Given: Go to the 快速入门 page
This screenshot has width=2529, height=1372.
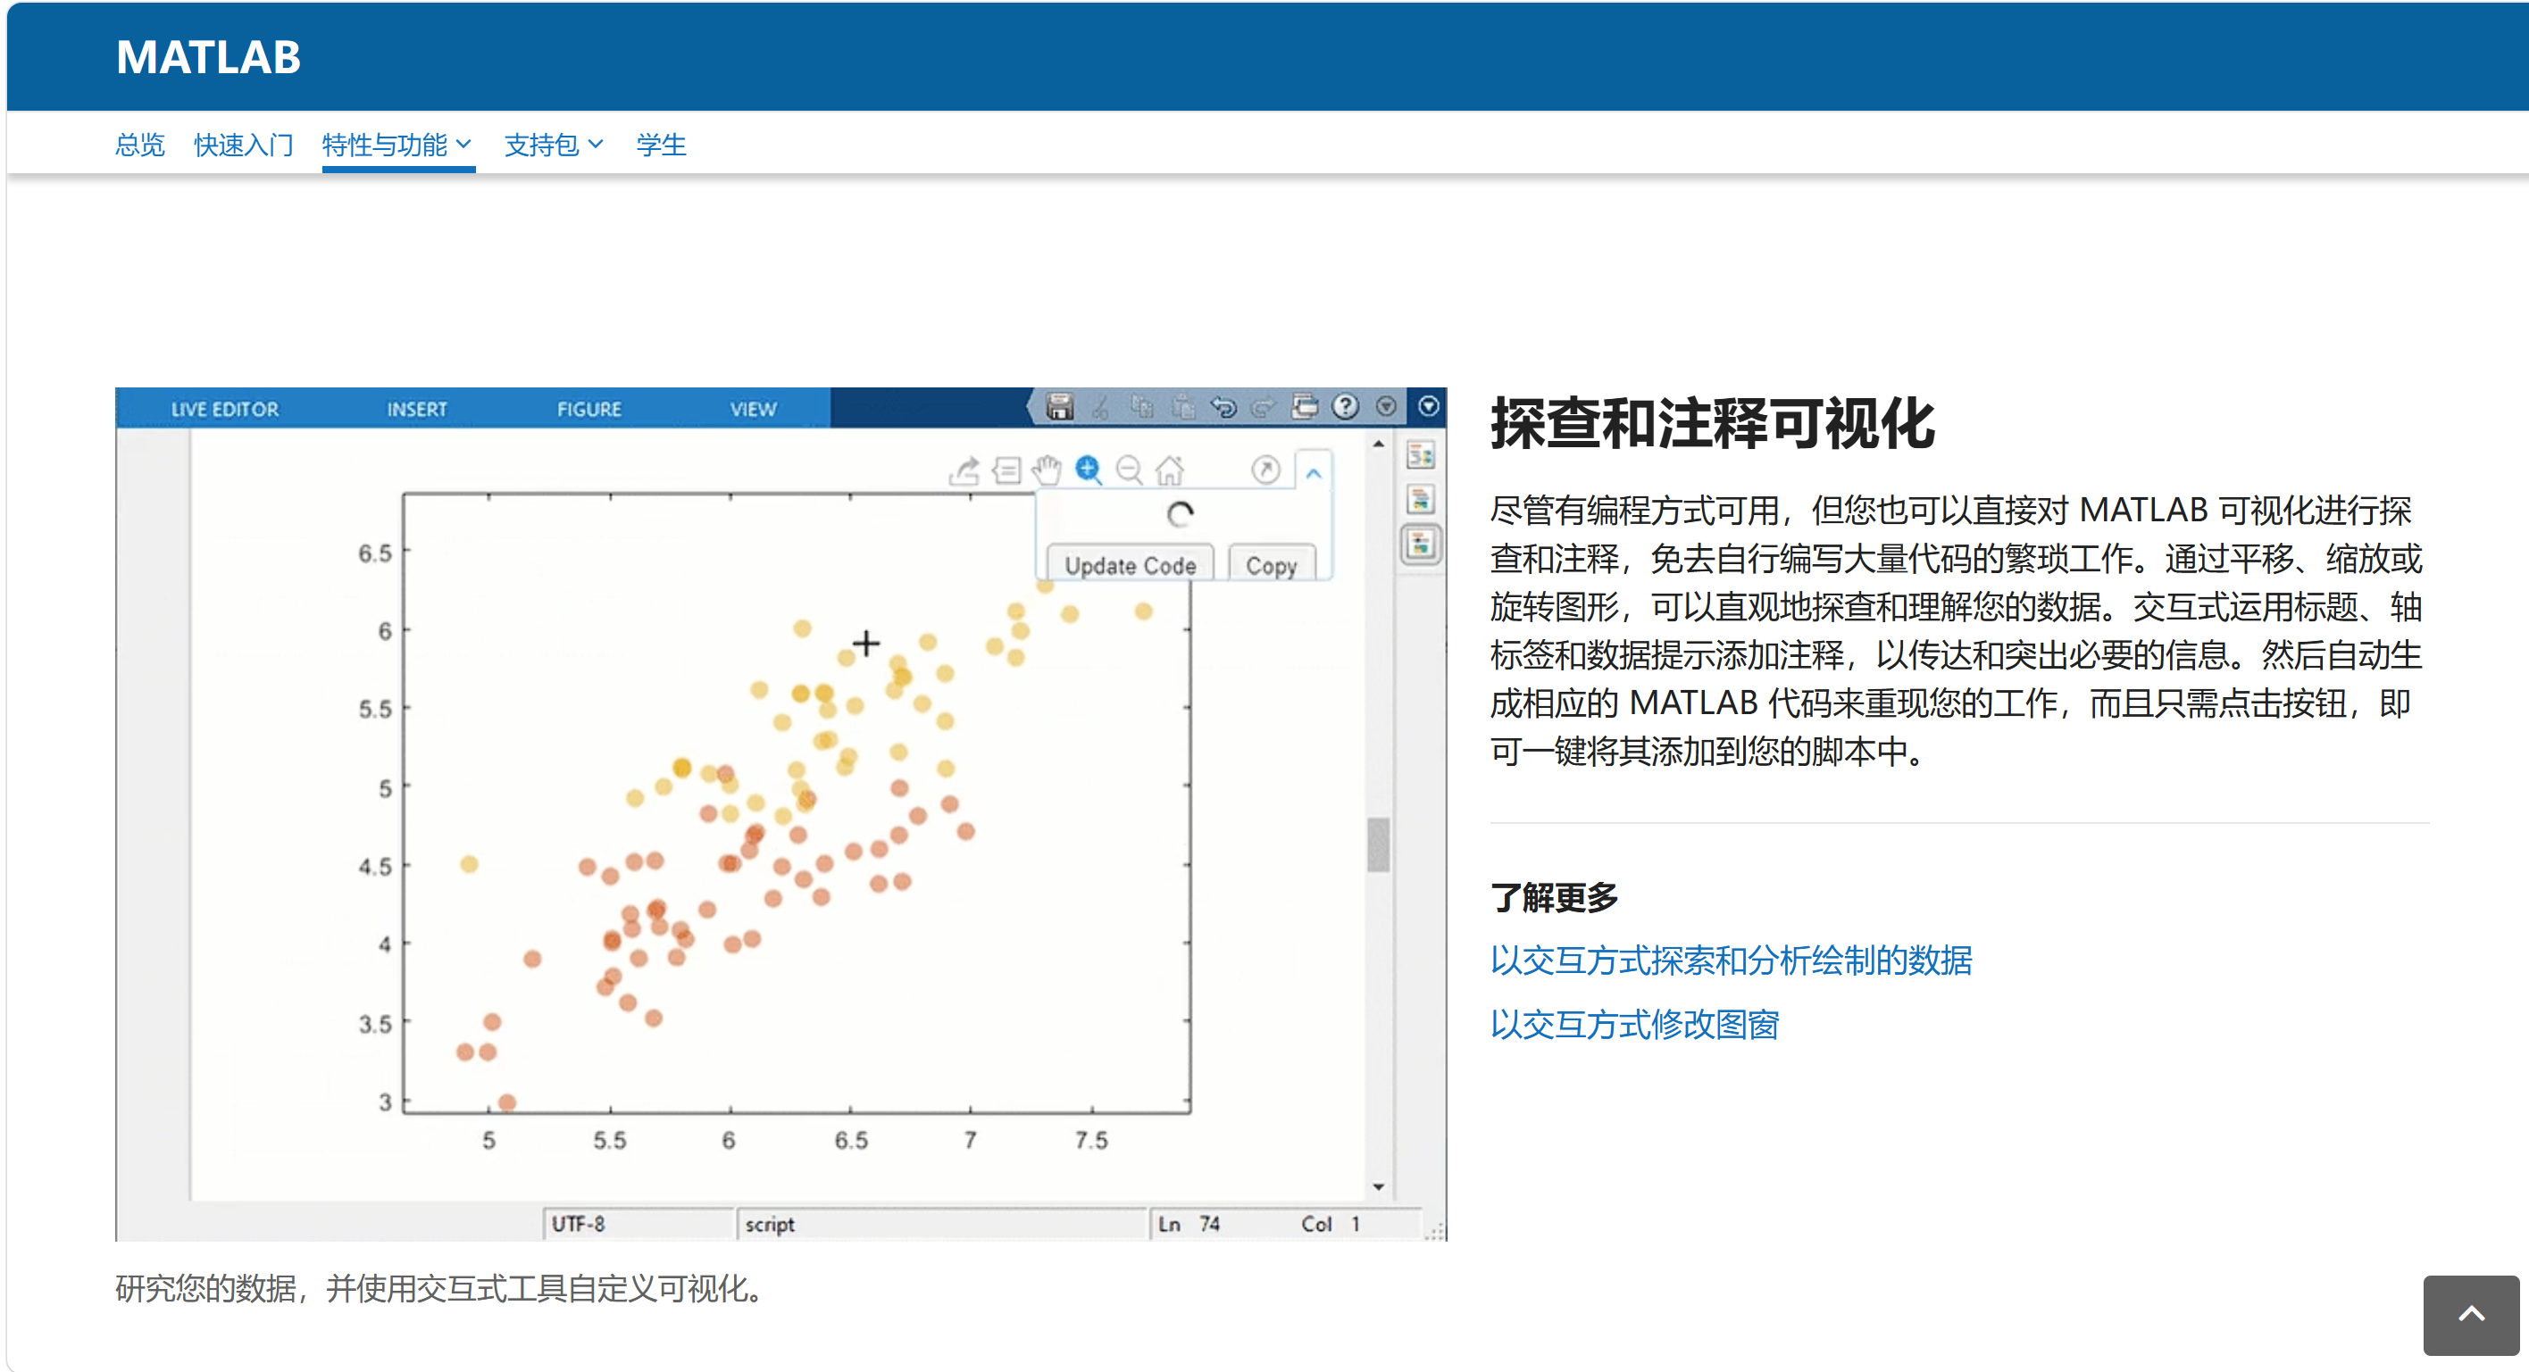Looking at the screenshot, I should pyautogui.click(x=244, y=146).
